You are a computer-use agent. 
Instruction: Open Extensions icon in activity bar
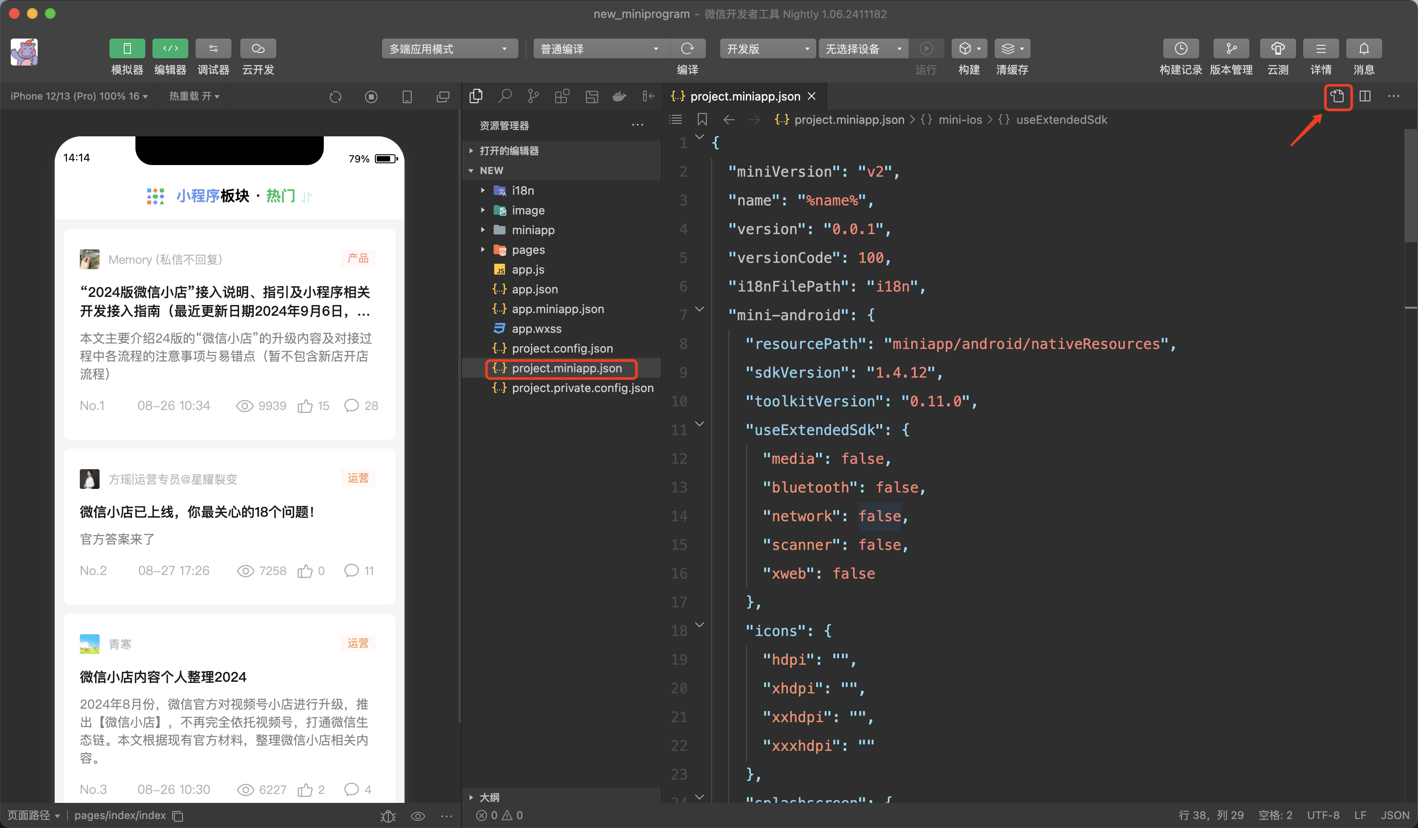pyautogui.click(x=561, y=96)
